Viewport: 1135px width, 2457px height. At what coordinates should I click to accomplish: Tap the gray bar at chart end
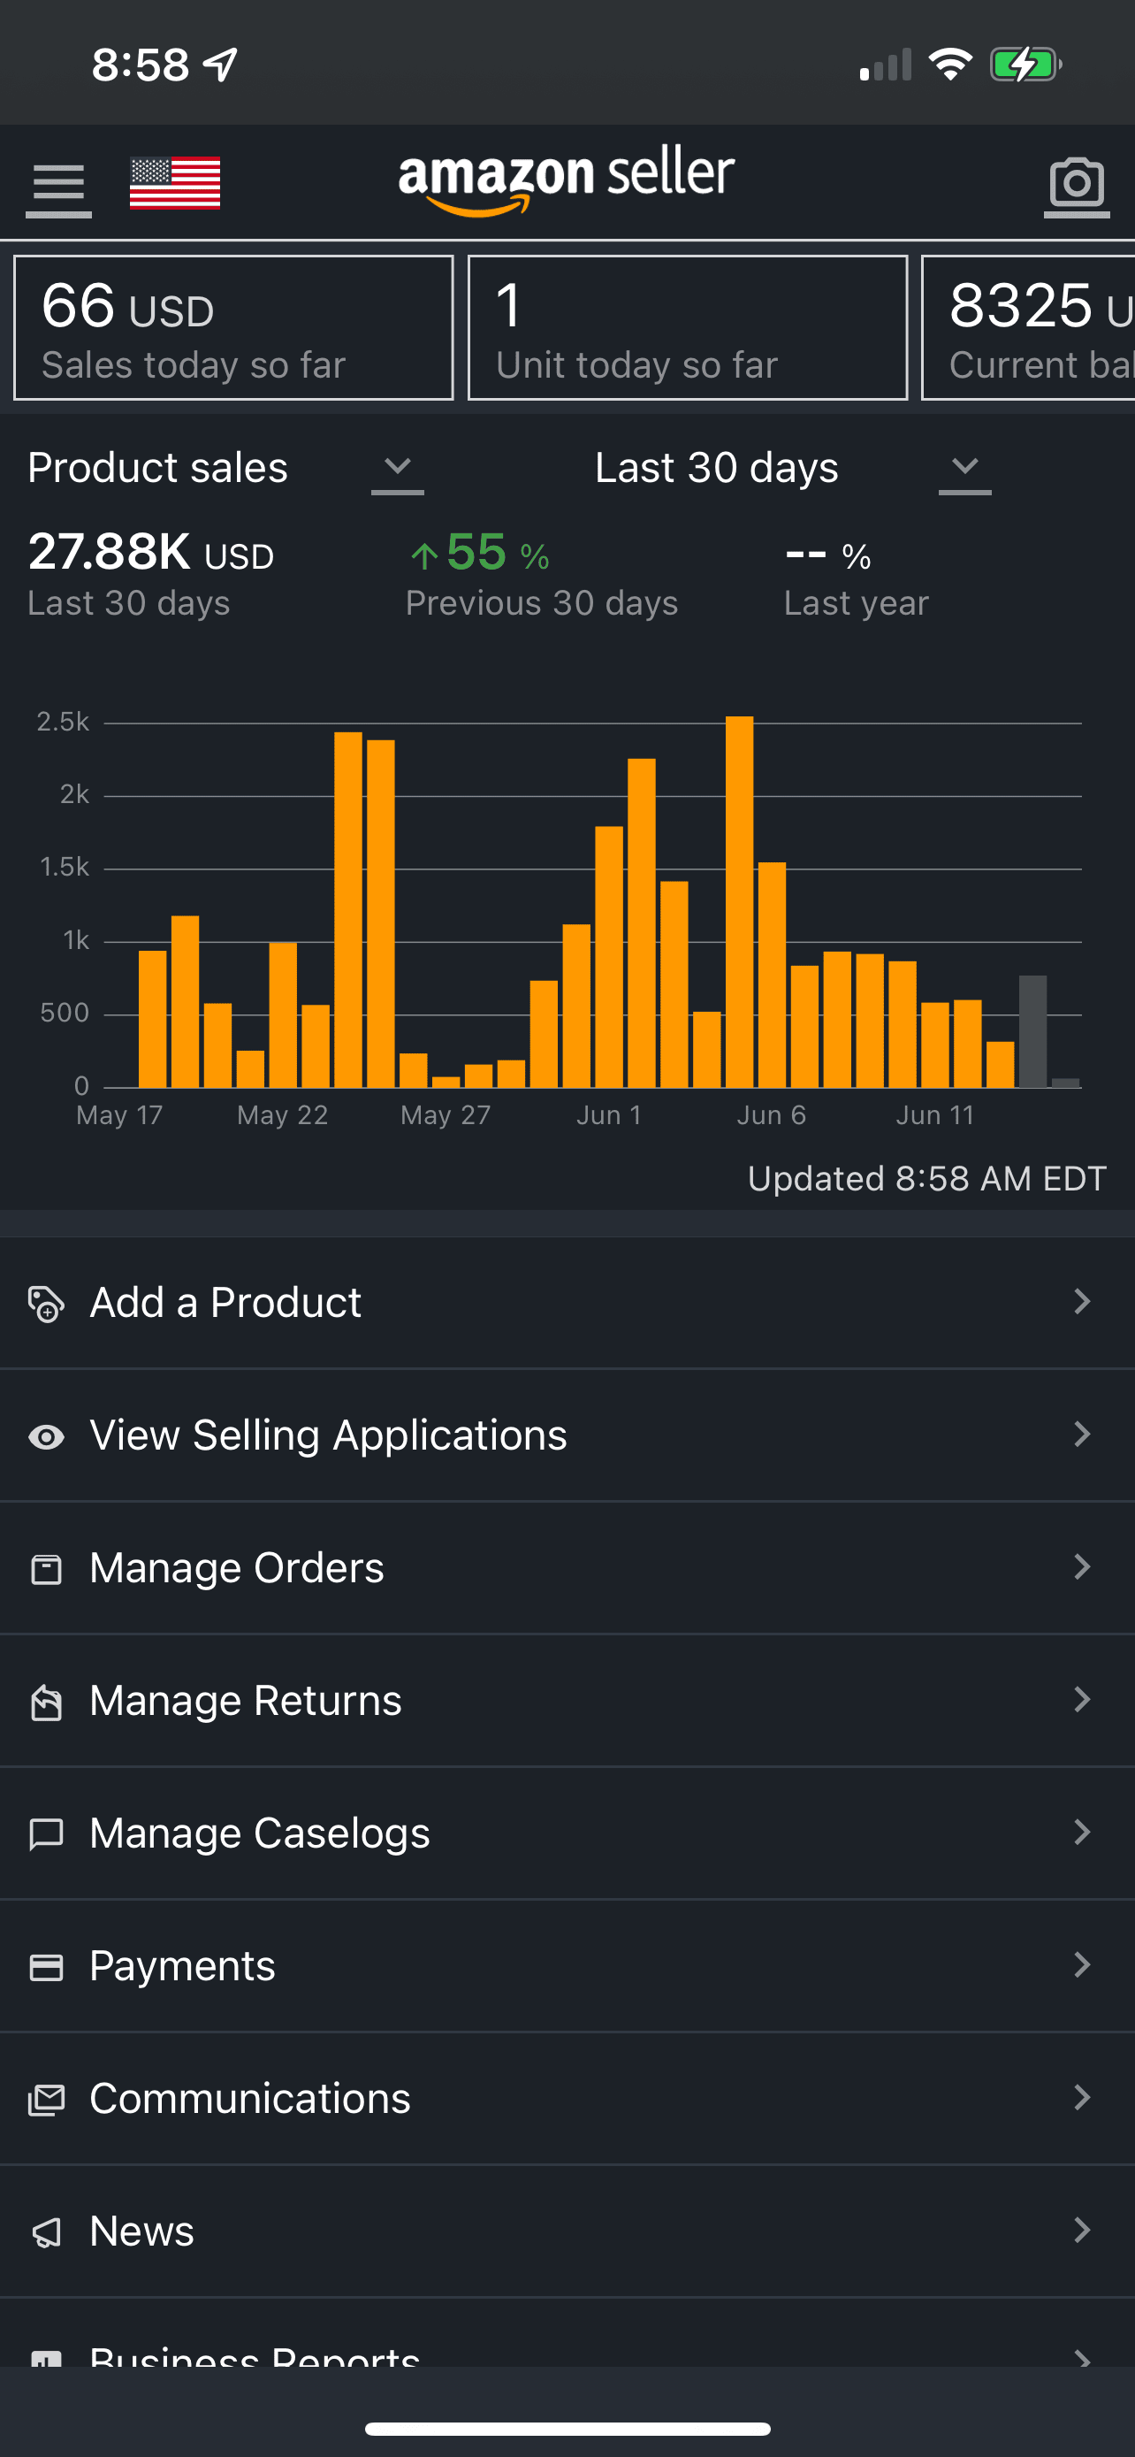[1032, 1032]
